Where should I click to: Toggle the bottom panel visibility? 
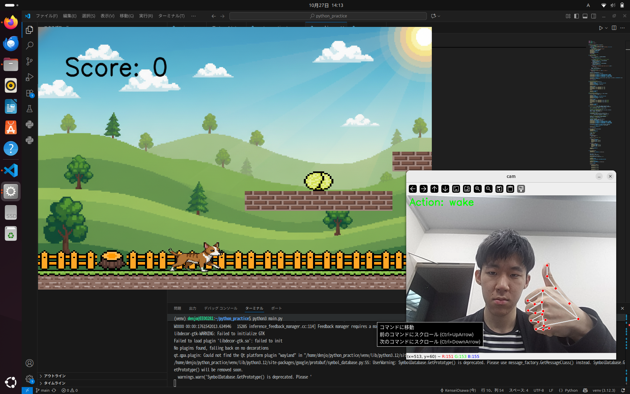point(585,16)
